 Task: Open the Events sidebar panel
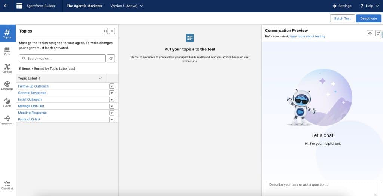[x=7, y=103]
